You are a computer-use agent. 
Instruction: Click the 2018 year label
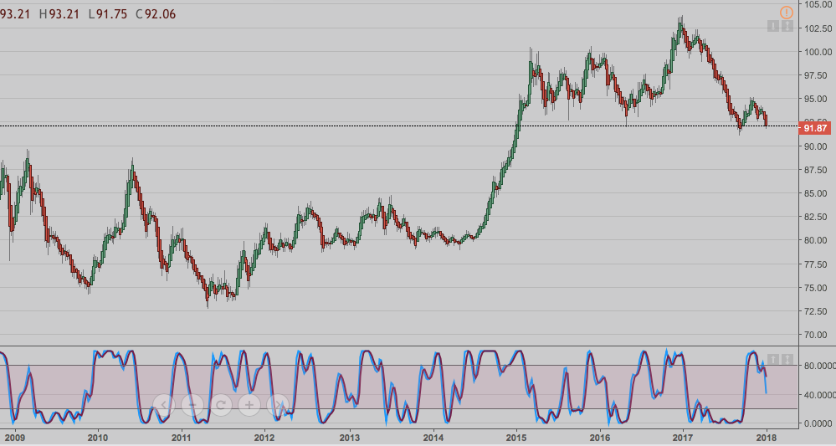[767, 438]
